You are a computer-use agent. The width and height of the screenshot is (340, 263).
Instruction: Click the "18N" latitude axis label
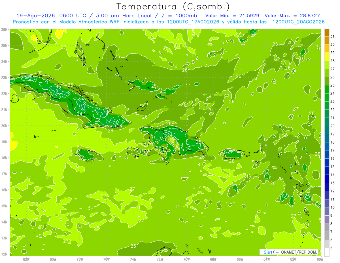tap(4, 158)
